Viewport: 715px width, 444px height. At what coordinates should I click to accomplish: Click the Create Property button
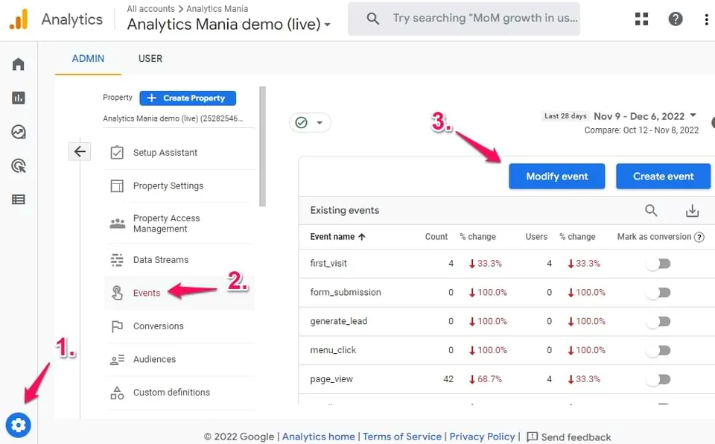pos(188,98)
